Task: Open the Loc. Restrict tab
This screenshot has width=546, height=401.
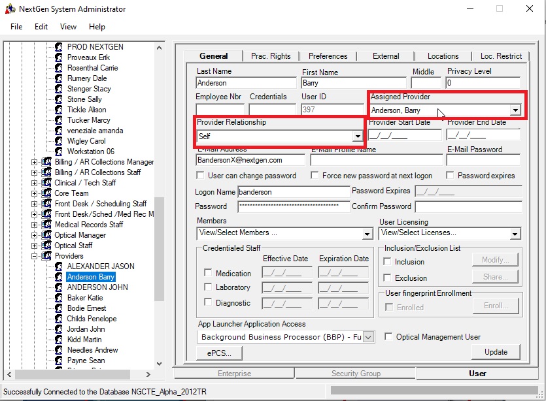Action: tap(501, 56)
